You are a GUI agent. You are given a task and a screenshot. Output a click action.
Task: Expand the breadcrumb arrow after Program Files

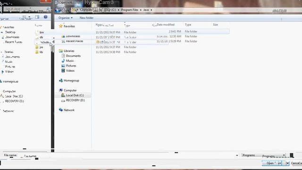[141, 10]
